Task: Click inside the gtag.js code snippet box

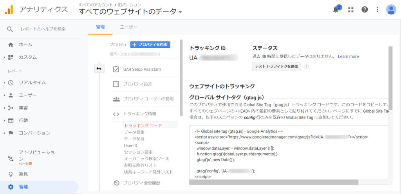Action: (x=289, y=153)
